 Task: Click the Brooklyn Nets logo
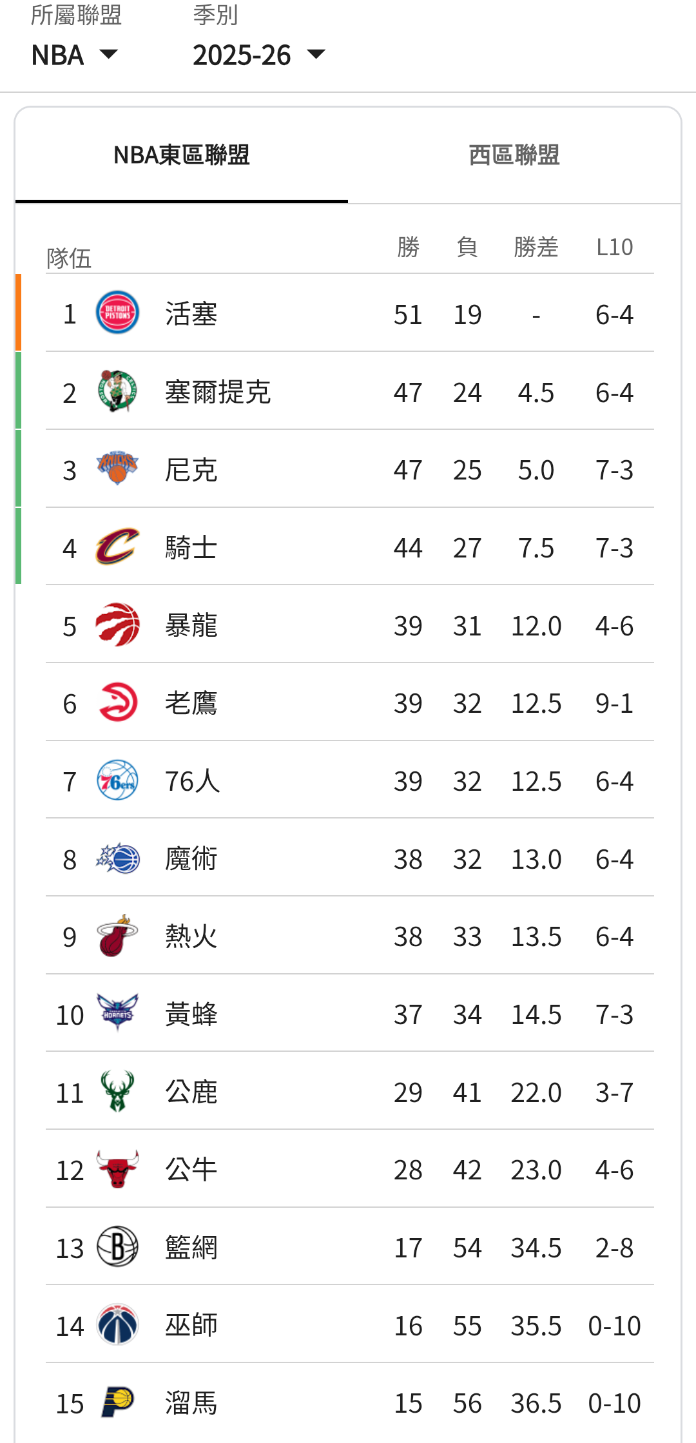click(x=117, y=1246)
